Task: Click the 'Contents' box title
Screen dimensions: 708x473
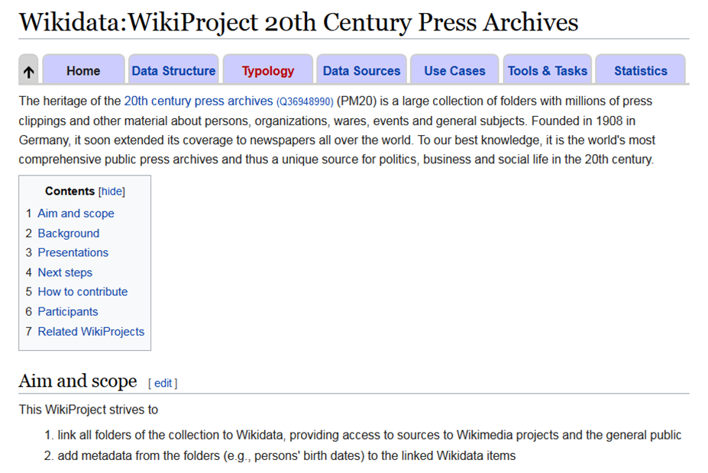Action: 70,191
